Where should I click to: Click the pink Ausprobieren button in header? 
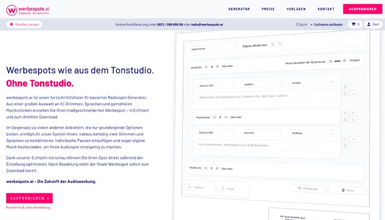[x=362, y=9]
